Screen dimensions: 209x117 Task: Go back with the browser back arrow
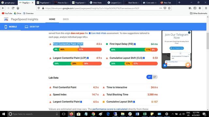coord(3,8)
